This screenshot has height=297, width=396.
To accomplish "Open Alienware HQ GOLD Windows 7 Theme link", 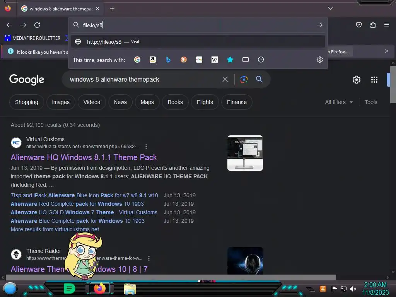I will (84, 212).
